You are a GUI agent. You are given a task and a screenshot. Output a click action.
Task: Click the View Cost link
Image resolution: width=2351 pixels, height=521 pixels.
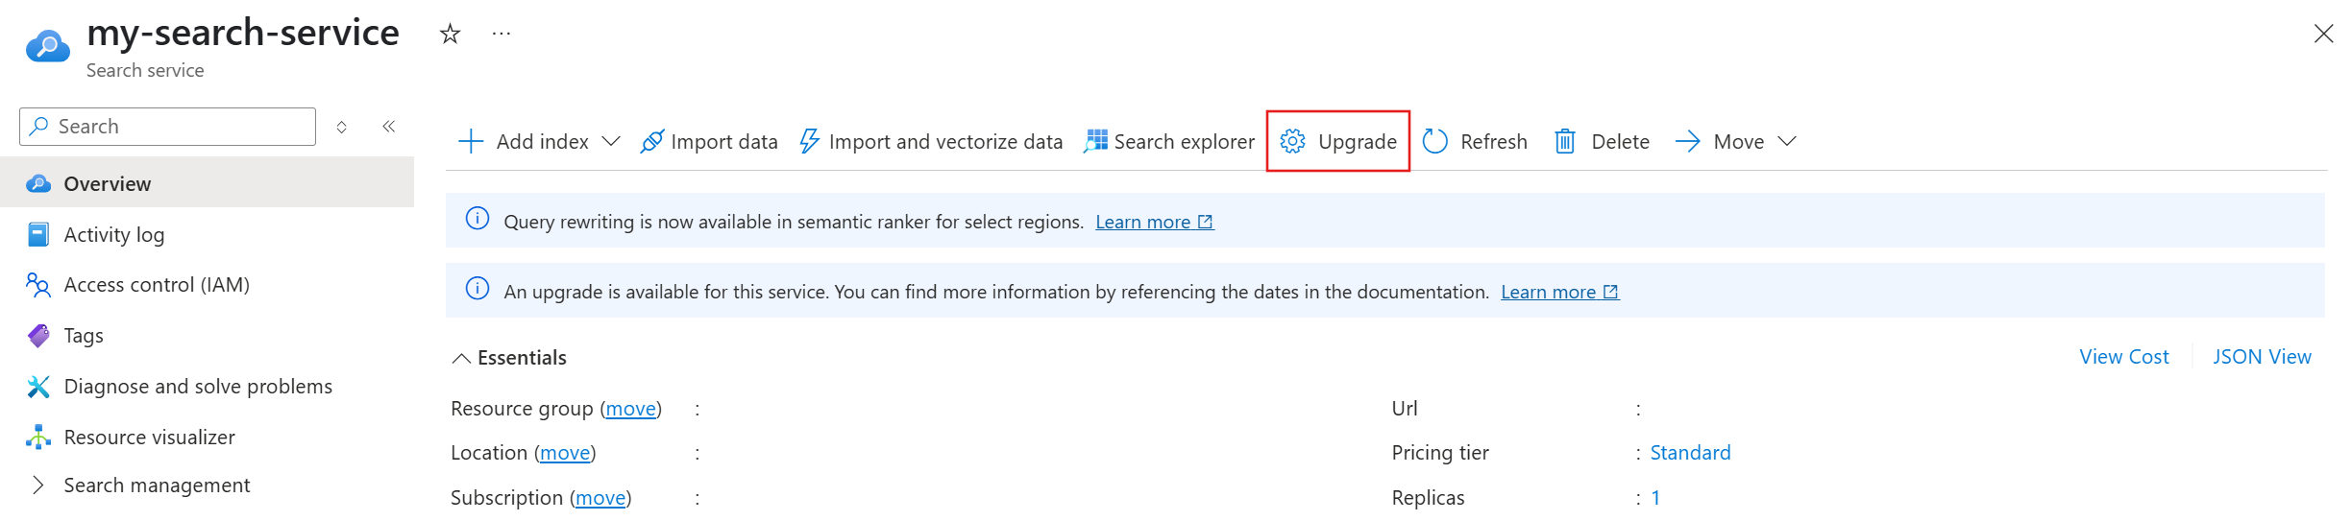(x=2123, y=357)
